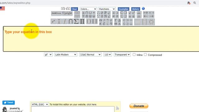Click the Clear button
Image resolution: width=199 pixels, height=112 pixels.
[74, 9]
